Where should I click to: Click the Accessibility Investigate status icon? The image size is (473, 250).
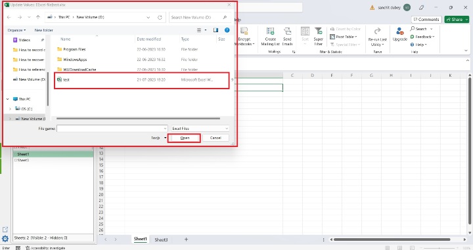pyautogui.click(x=28, y=248)
